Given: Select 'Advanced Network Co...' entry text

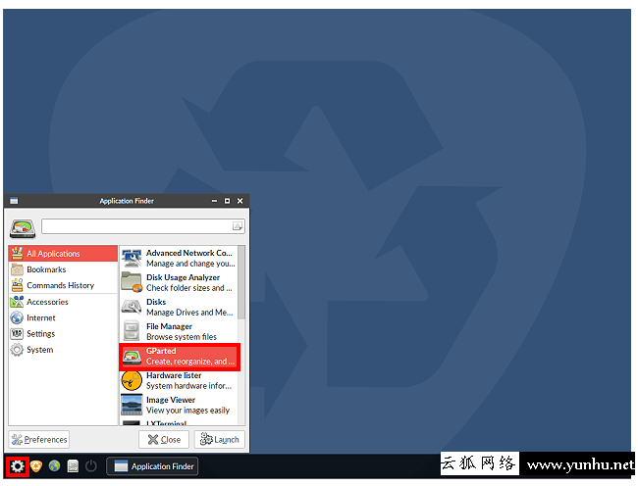Looking at the screenshot, I should pyautogui.click(x=189, y=253).
